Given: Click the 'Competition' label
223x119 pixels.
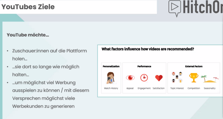Looking at the screenshot, I should pos(194,88).
